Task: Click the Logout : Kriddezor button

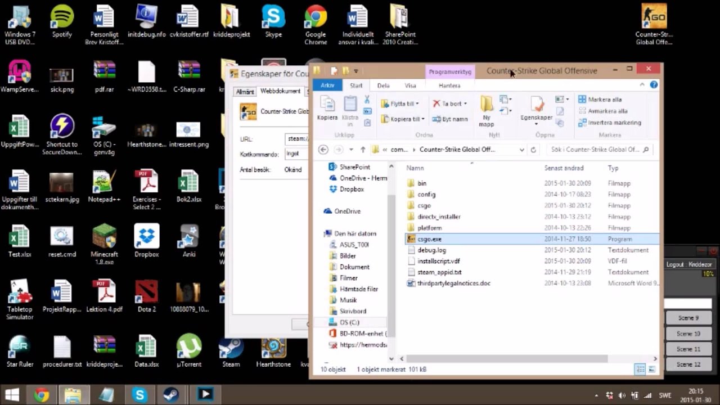Action: [688, 264]
